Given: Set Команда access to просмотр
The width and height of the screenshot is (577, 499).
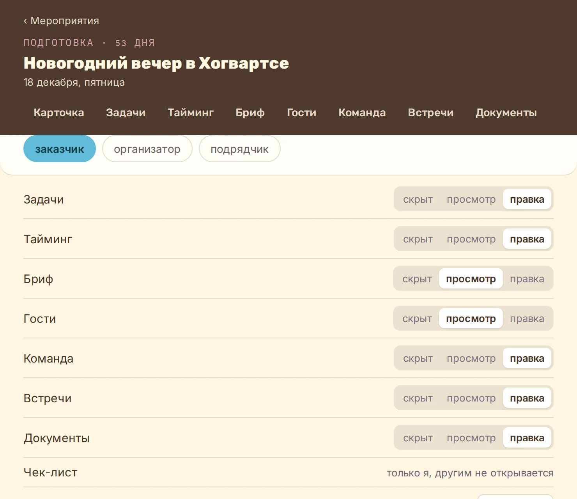Looking at the screenshot, I should pyautogui.click(x=471, y=358).
